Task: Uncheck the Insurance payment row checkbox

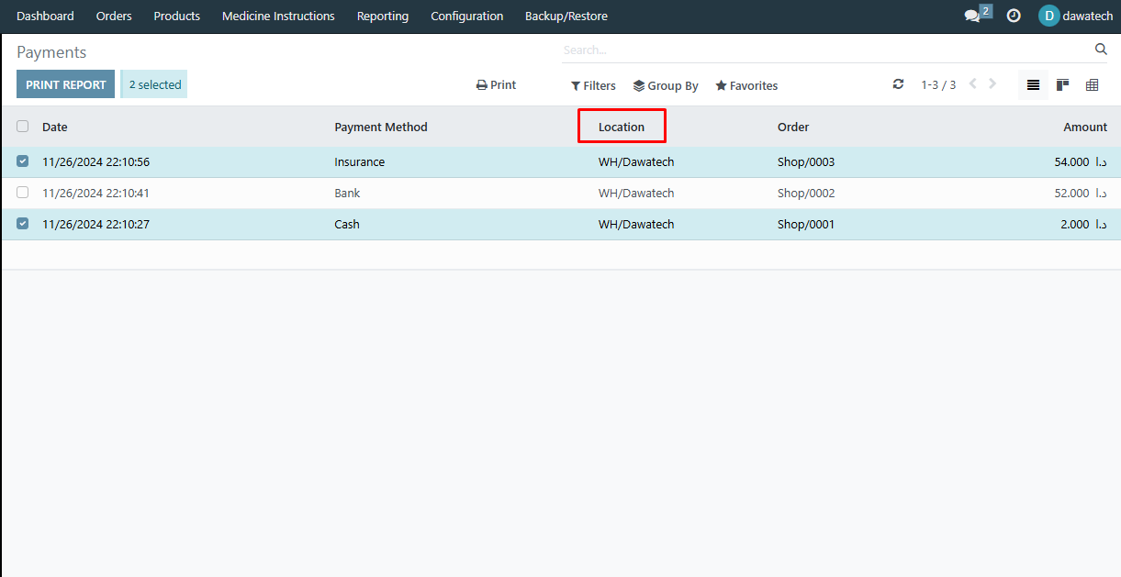Action: point(23,161)
